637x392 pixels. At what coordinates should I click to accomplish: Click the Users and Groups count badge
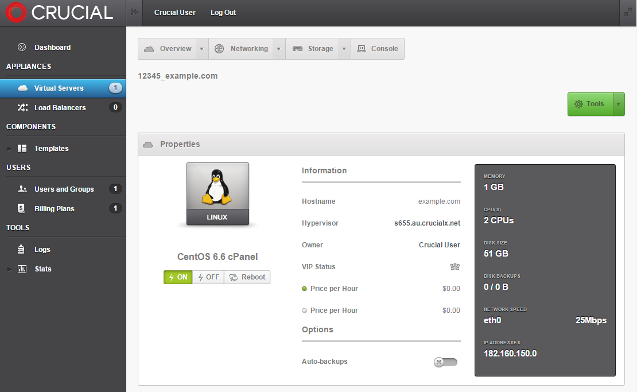tap(115, 188)
